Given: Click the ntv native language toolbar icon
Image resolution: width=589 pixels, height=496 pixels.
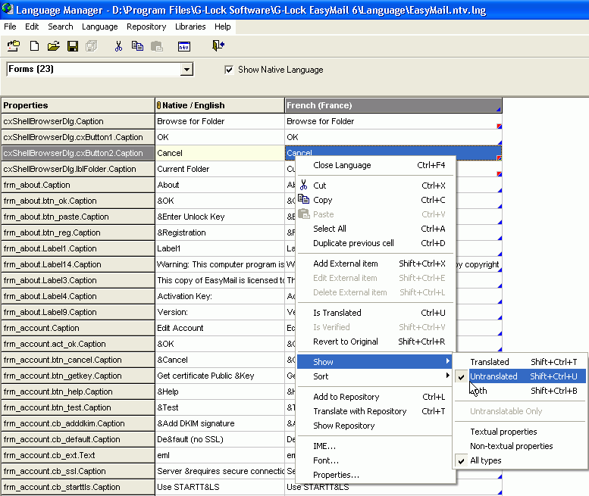Looking at the screenshot, I should pyautogui.click(x=184, y=46).
